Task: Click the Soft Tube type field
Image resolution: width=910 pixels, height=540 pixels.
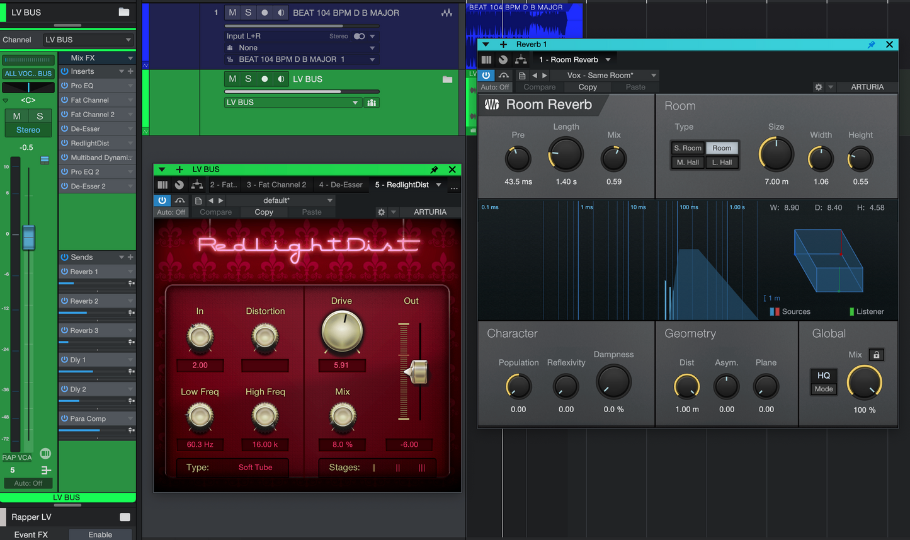Action: [x=255, y=468]
